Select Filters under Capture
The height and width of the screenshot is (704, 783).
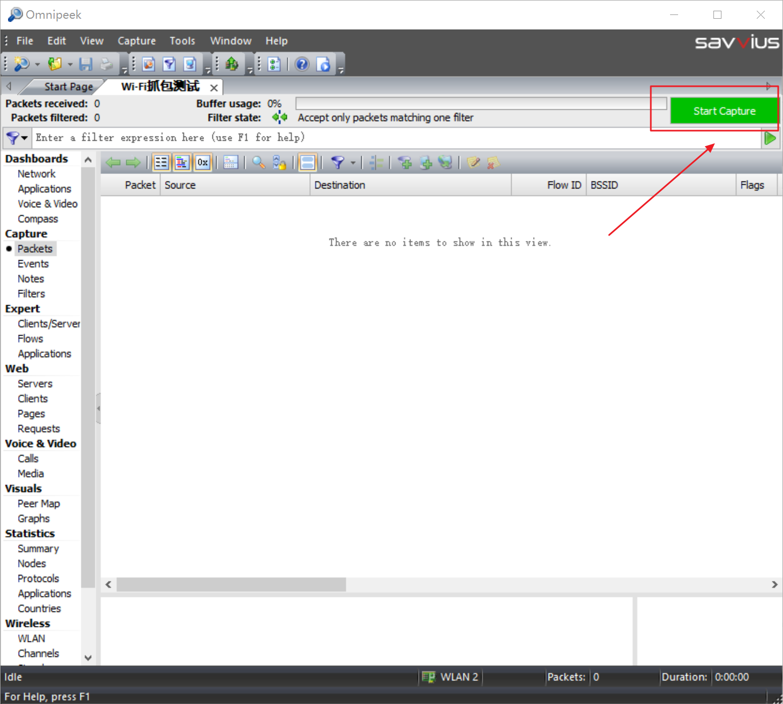point(32,294)
